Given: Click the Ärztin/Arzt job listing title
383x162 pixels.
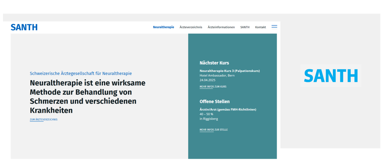Looking at the screenshot, I should click(x=228, y=109).
